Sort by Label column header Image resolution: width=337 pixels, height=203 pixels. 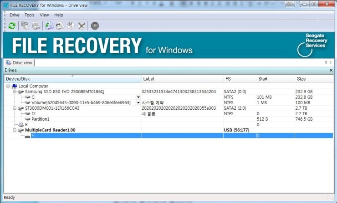[182, 79]
